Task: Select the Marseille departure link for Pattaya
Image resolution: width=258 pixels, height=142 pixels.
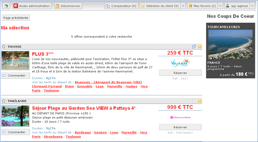Action: click(129, 133)
